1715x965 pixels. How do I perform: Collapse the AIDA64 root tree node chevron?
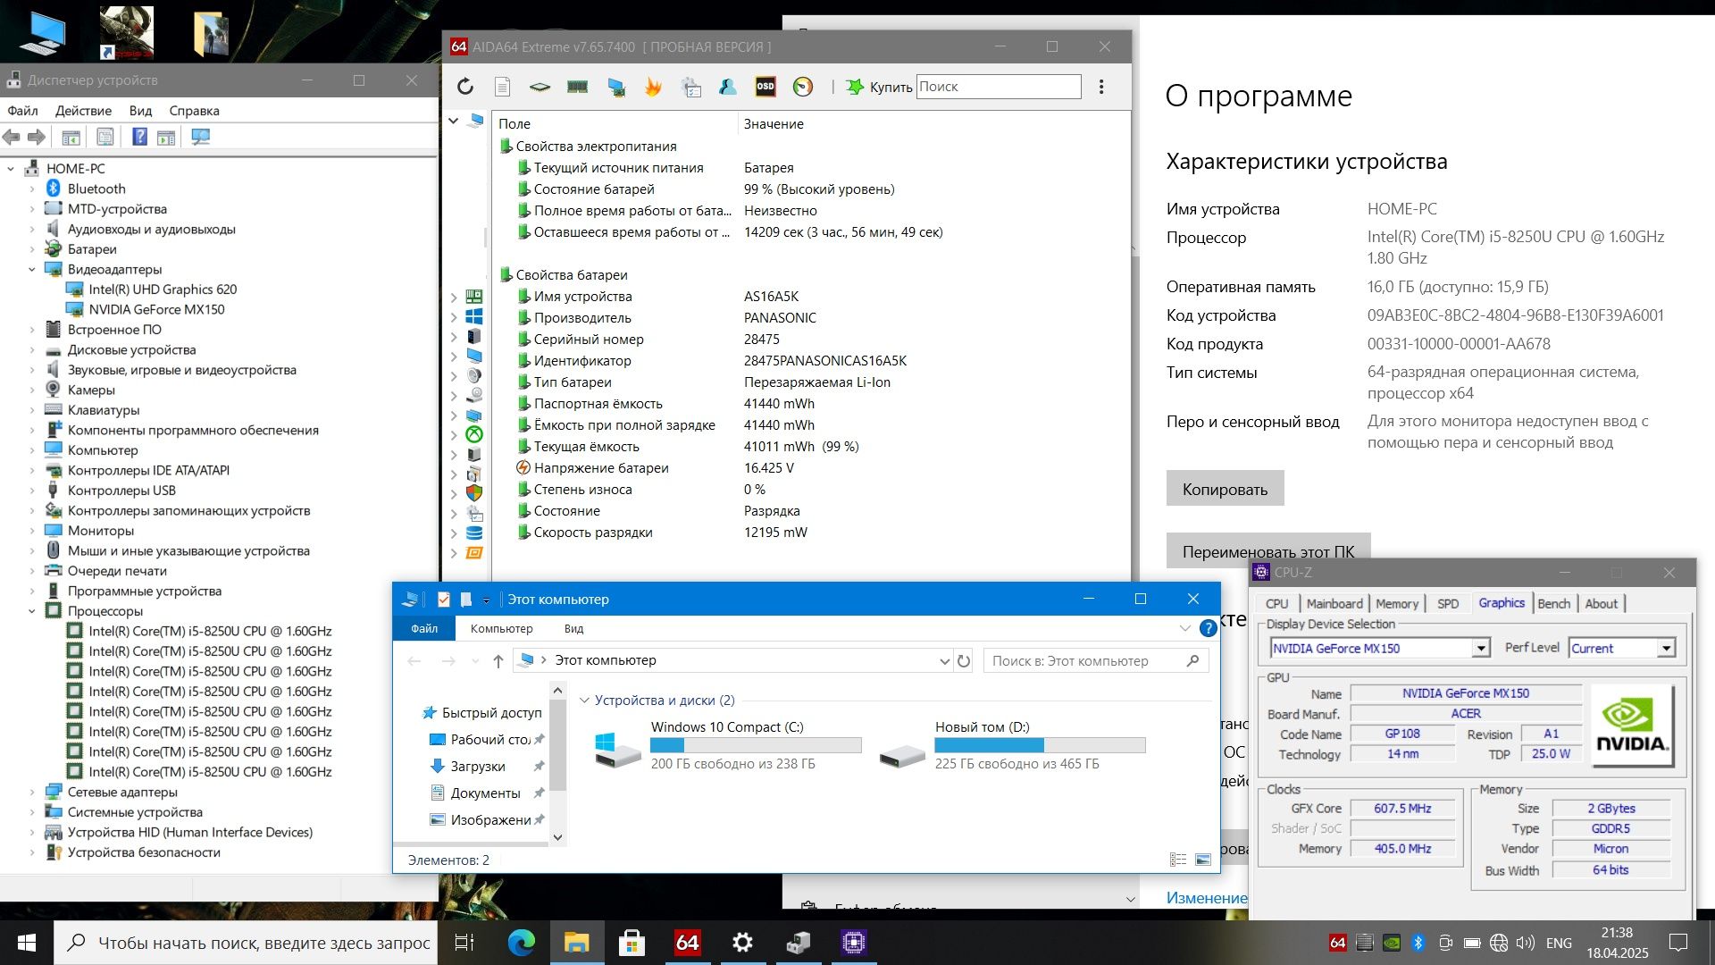pos(453,121)
